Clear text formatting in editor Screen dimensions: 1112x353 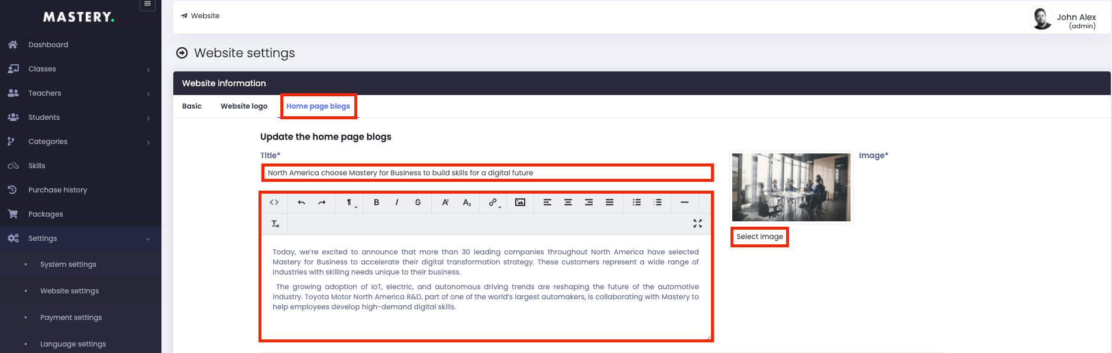[276, 224]
